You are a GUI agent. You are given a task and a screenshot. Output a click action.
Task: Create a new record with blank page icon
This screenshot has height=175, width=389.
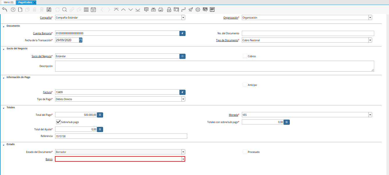coord(20,10)
